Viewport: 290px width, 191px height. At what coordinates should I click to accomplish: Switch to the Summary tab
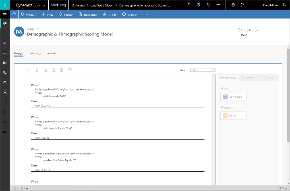point(35,53)
